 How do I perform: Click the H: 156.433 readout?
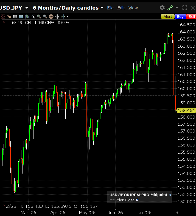click(31, 206)
